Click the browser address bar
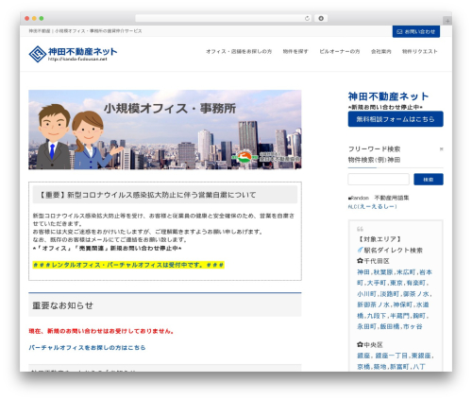The width and height of the screenshot is (472, 400). (x=224, y=18)
